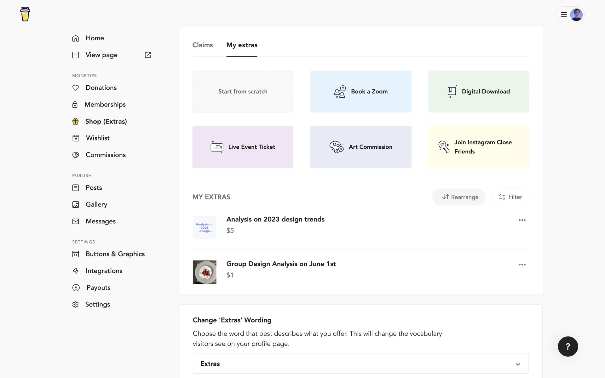This screenshot has width=605, height=378.
Task: Click the Buy Me a Coffee cup logo
Action: (x=25, y=14)
